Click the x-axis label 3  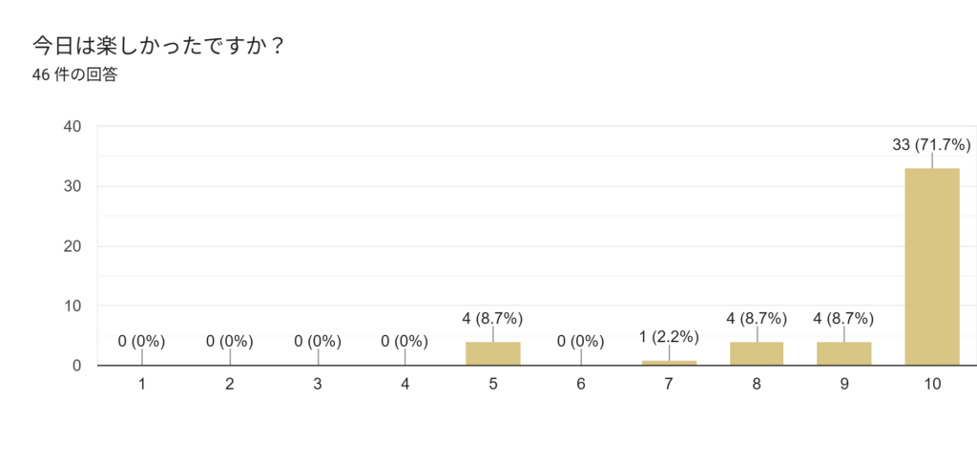tap(318, 385)
